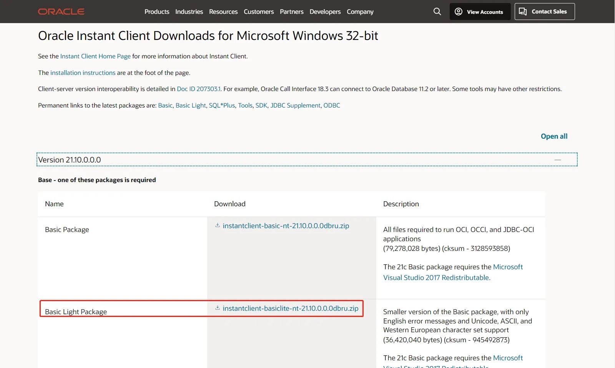Screen dimensions: 615x368
Task: Download instantclient-basic-nt-21.10.0.0.0dbru.zip
Action: (286, 226)
